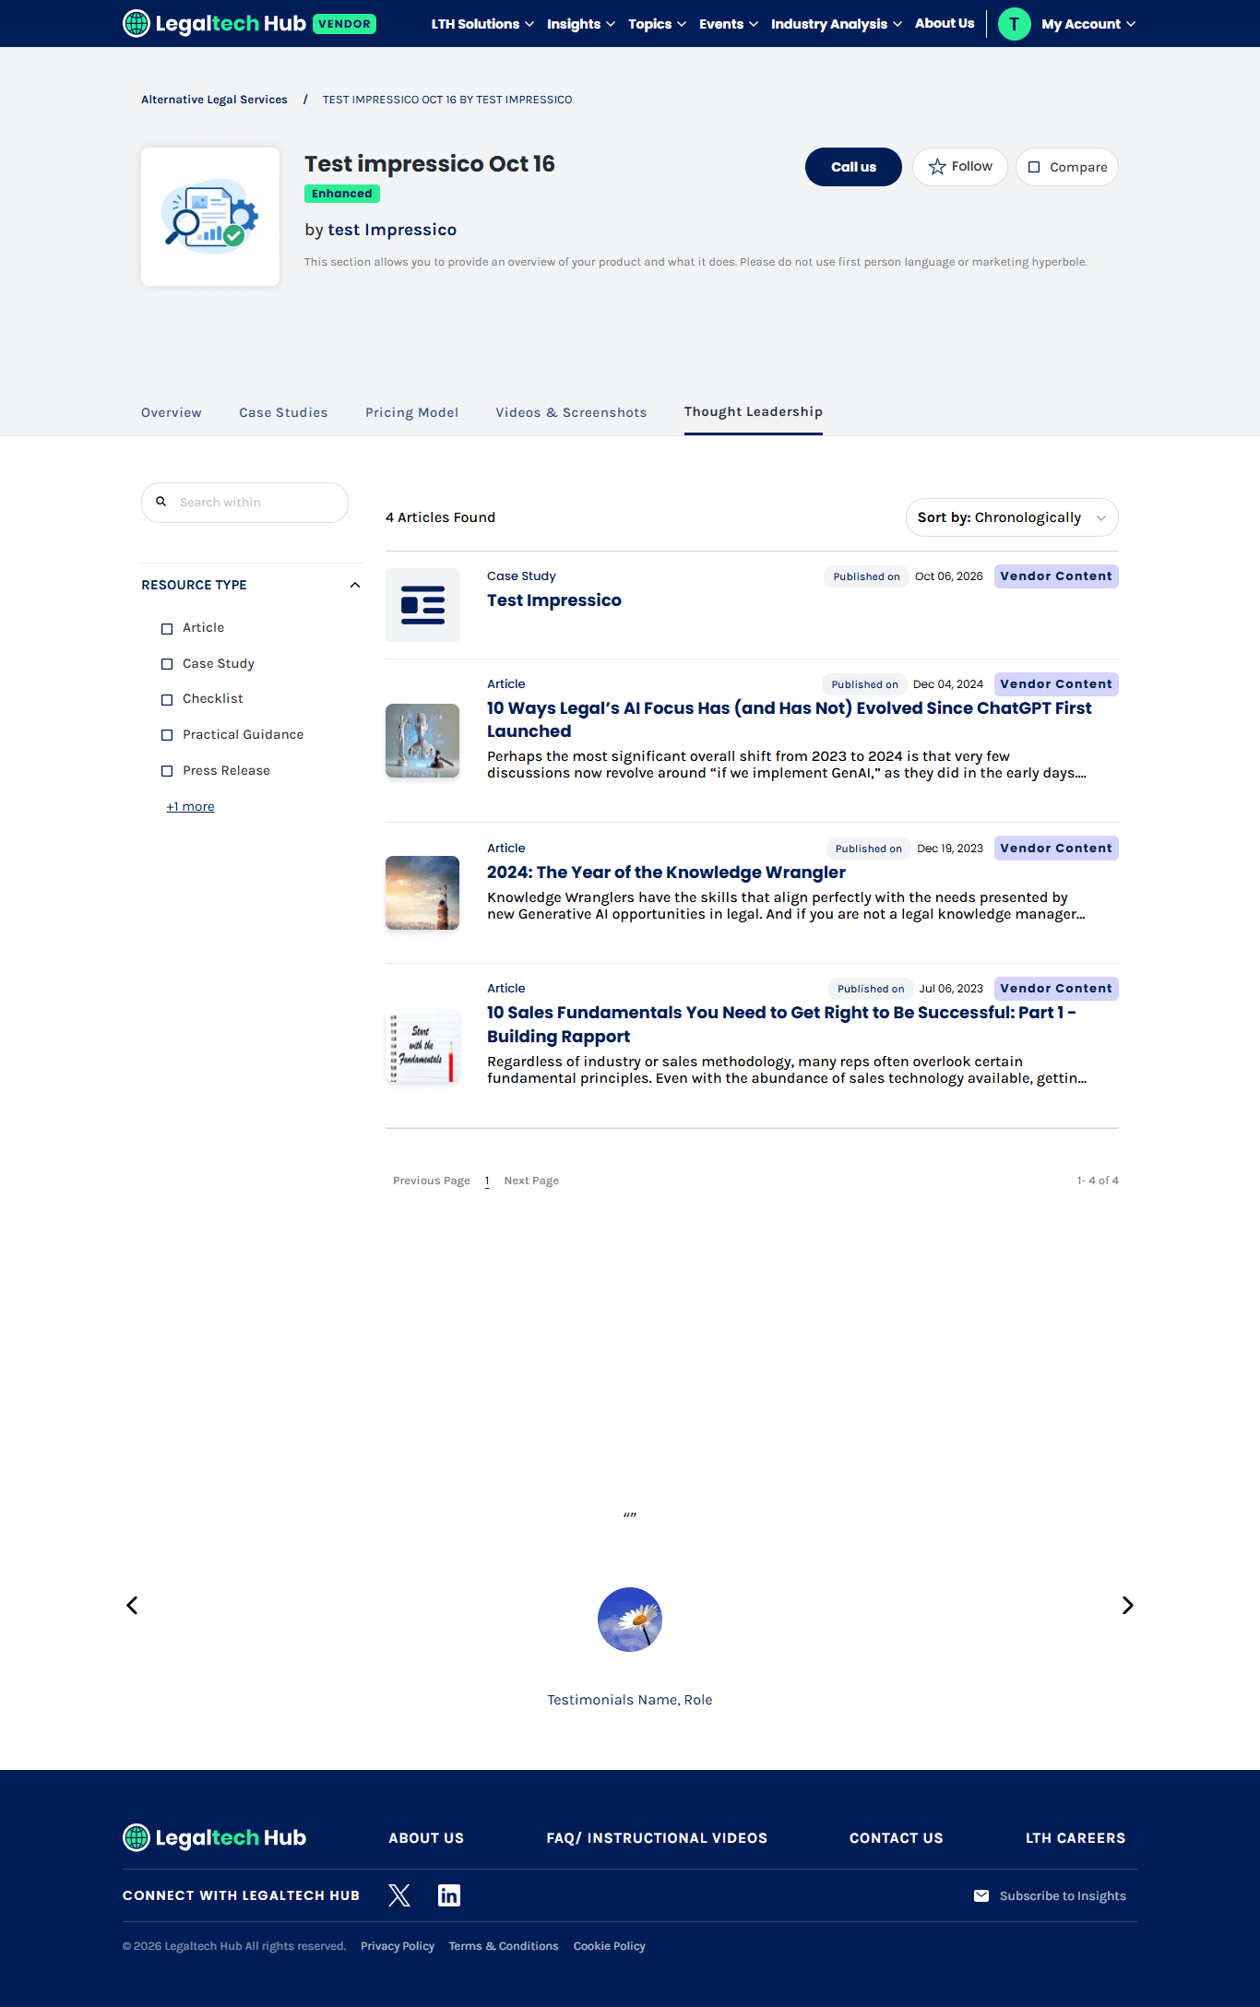This screenshot has height=2007, width=1260.
Task: Expand the LTH Solutions menu
Action: point(482,24)
